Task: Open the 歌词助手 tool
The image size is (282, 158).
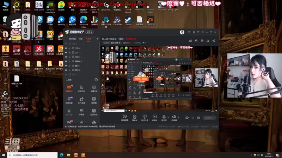Action: tap(94, 112)
